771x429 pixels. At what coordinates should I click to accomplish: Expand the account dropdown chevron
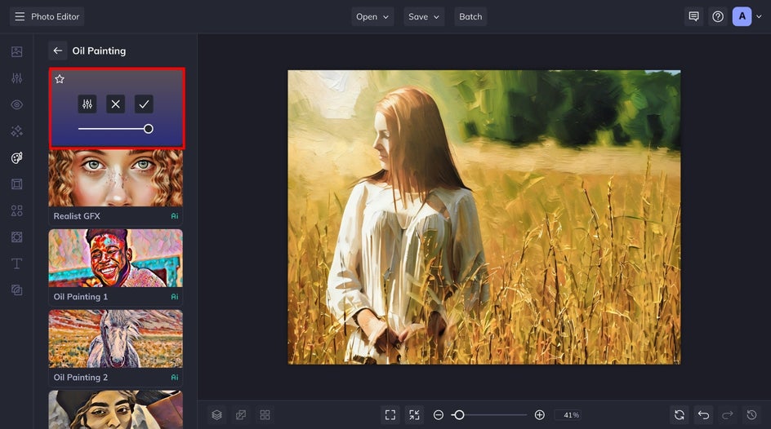[x=759, y=16]
